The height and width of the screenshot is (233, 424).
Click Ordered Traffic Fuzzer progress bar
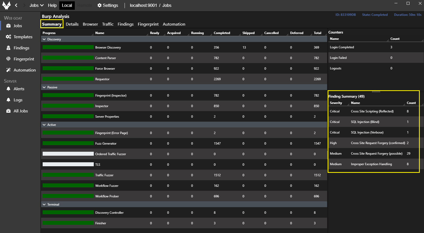tap(68, 154)
